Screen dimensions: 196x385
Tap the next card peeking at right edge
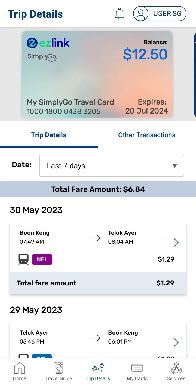tap(195, 74)
